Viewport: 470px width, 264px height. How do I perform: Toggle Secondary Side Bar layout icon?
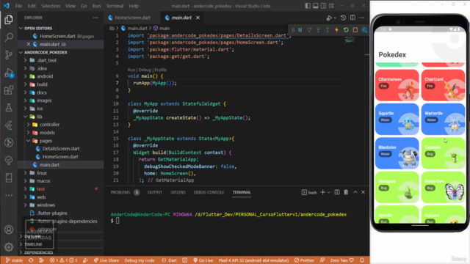(x=323, y=6)
